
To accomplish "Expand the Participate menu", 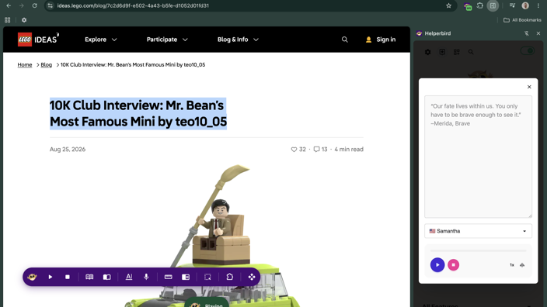I will 167,40.
